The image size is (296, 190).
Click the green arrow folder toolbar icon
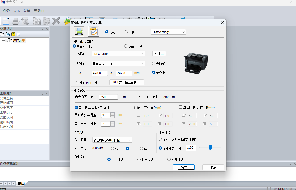[67, 21]
